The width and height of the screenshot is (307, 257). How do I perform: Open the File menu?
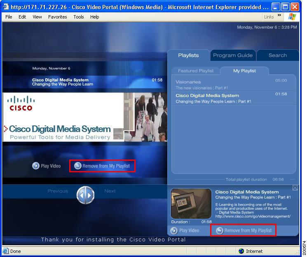[x=9, y=17]
